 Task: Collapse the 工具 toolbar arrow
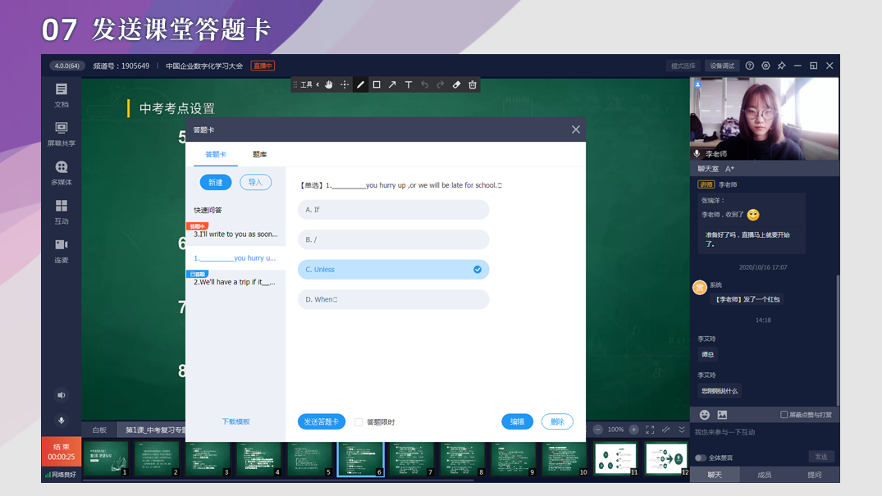tap(318, 84)
